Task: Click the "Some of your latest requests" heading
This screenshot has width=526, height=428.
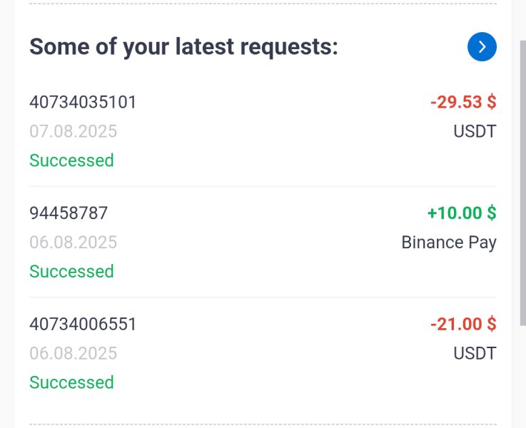Action: coord(183,47)
